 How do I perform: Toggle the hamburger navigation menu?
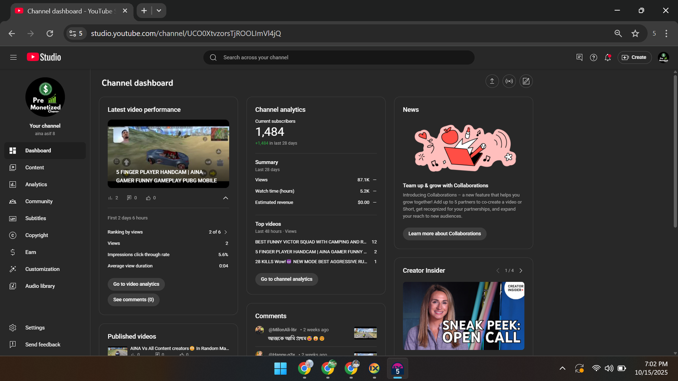click(x=14, y=58)
